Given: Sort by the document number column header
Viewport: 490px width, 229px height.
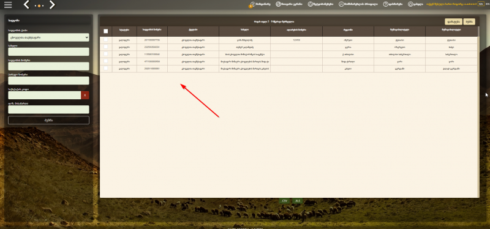Looking at the screenshot, I should tap(152, 31).
